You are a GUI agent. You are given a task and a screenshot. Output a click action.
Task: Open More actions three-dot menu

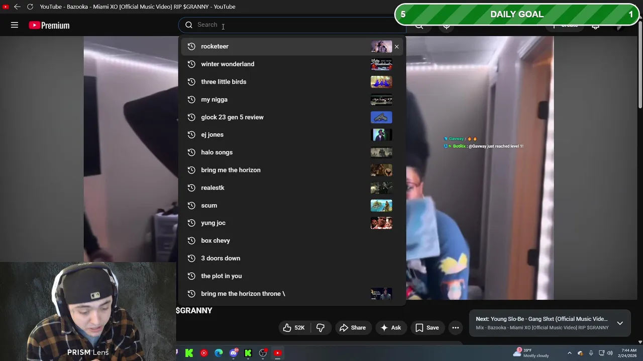click(456, 327)
